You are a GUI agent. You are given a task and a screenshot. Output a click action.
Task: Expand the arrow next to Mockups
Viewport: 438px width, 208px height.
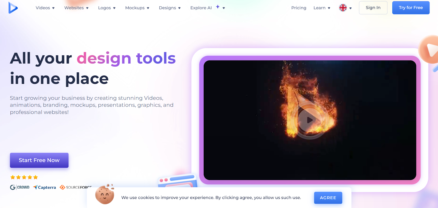(x=148, y=8)
